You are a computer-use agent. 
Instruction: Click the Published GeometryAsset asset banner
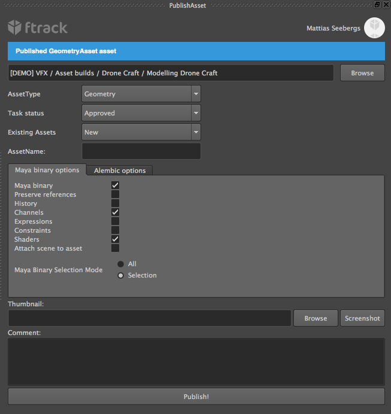click(x=196, y=51)
